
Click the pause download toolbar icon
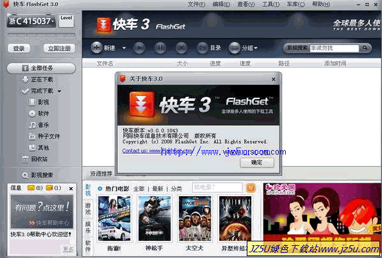click(x=160, y=48)
